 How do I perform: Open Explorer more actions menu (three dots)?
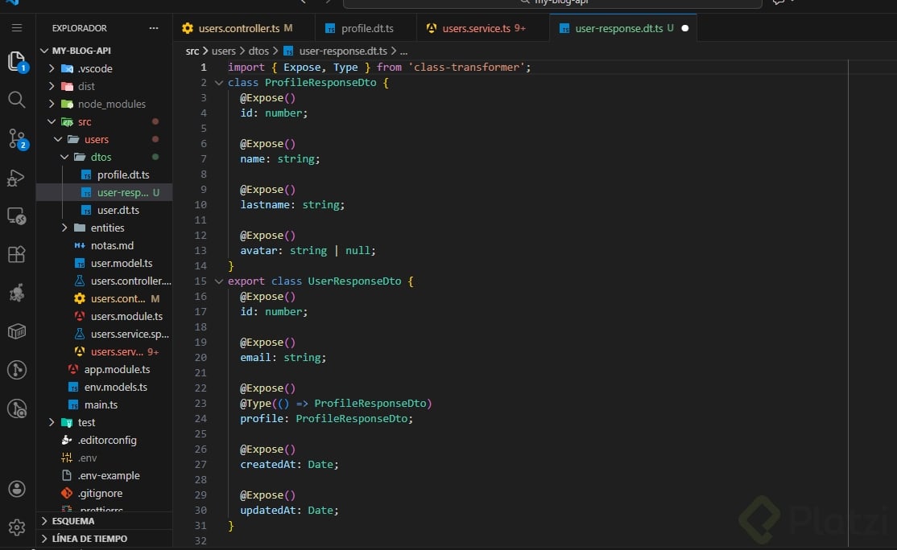coord(153,28)
